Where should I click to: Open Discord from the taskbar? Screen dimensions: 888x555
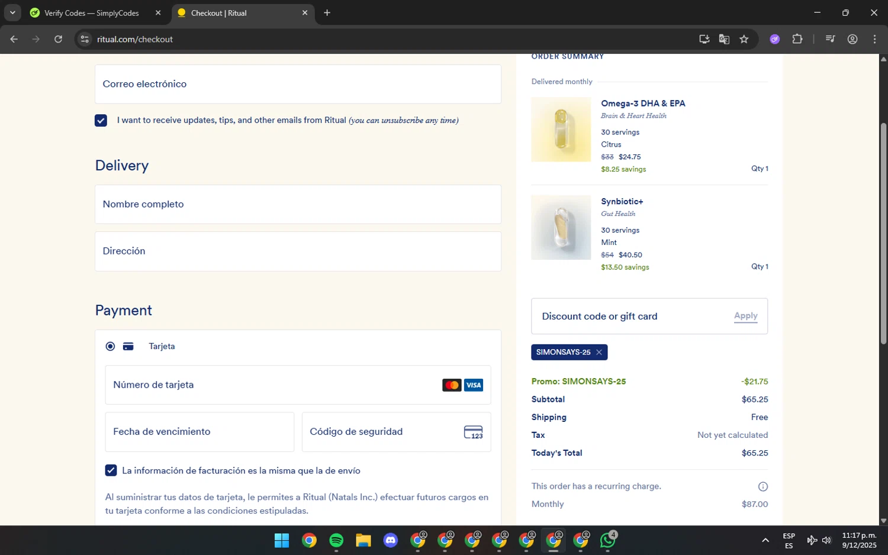391,540
